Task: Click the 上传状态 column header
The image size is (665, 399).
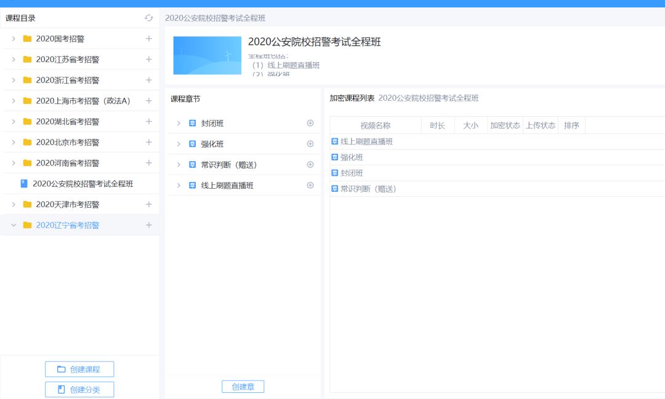Action: 541,125
